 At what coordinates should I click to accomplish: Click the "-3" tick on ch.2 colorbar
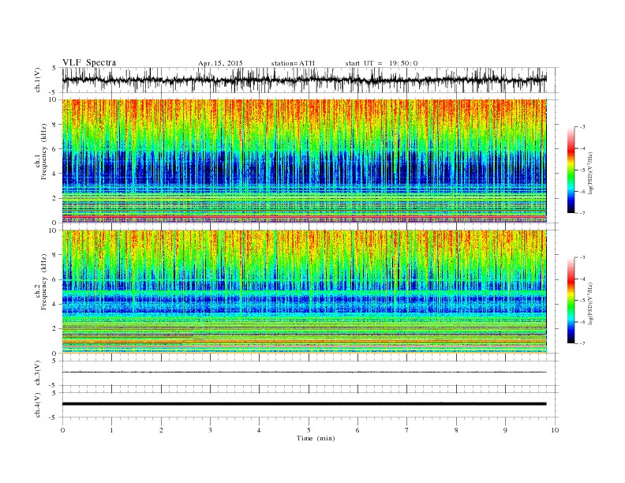582,257
